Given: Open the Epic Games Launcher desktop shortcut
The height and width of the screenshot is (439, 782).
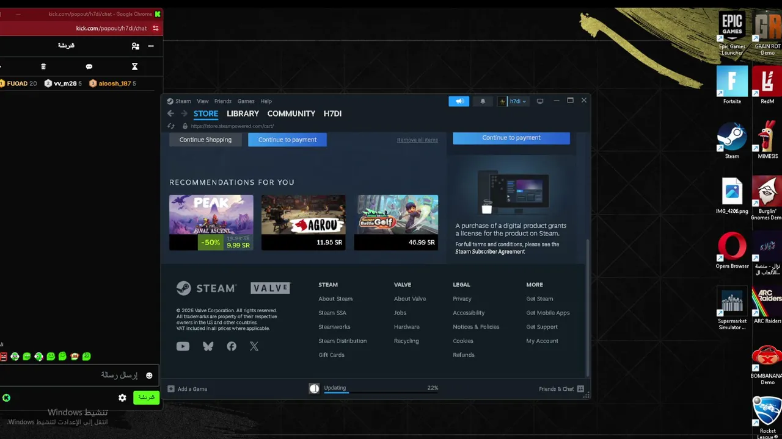Looking at the screenshot, I should 732,34.
